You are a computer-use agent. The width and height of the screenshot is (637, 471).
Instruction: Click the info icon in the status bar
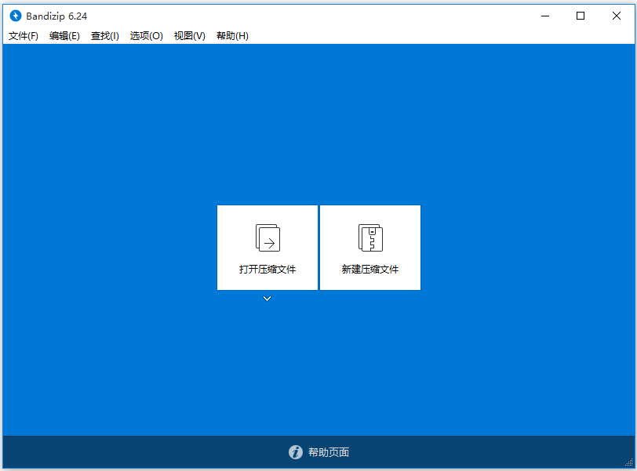296,452
